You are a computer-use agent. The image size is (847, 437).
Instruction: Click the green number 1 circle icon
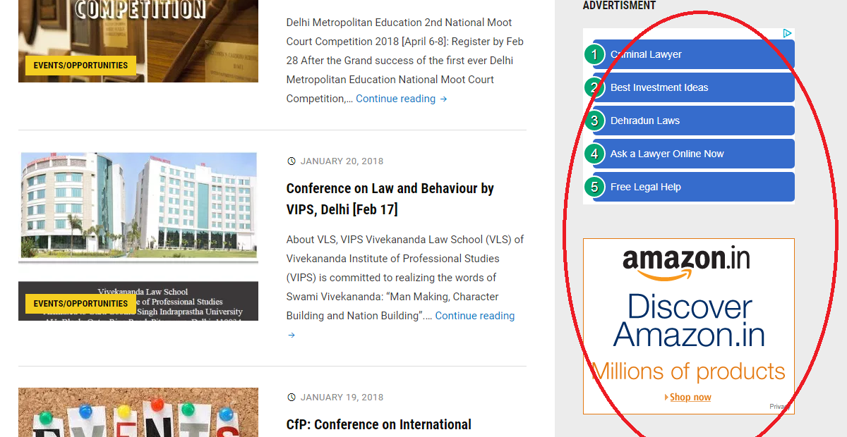click(x=594, y=54)
